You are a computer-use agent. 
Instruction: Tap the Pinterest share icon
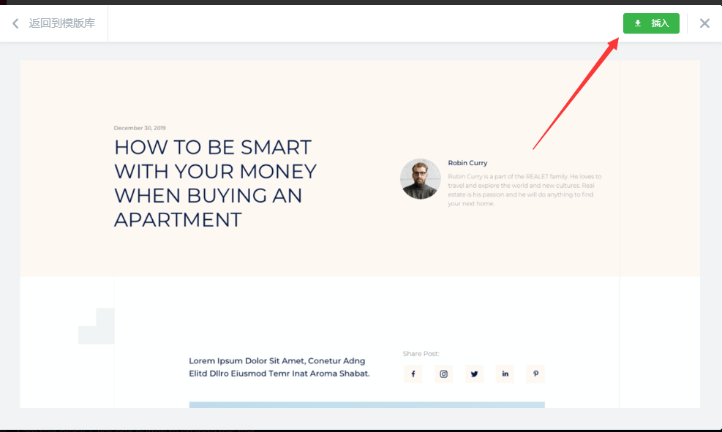click(x=535, y=374)
